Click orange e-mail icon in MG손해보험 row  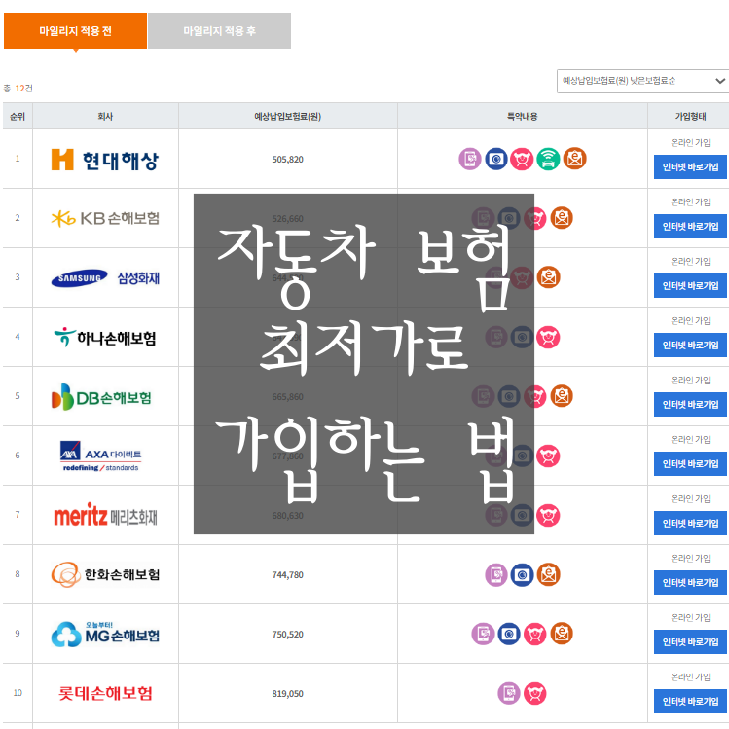[562, 634]
